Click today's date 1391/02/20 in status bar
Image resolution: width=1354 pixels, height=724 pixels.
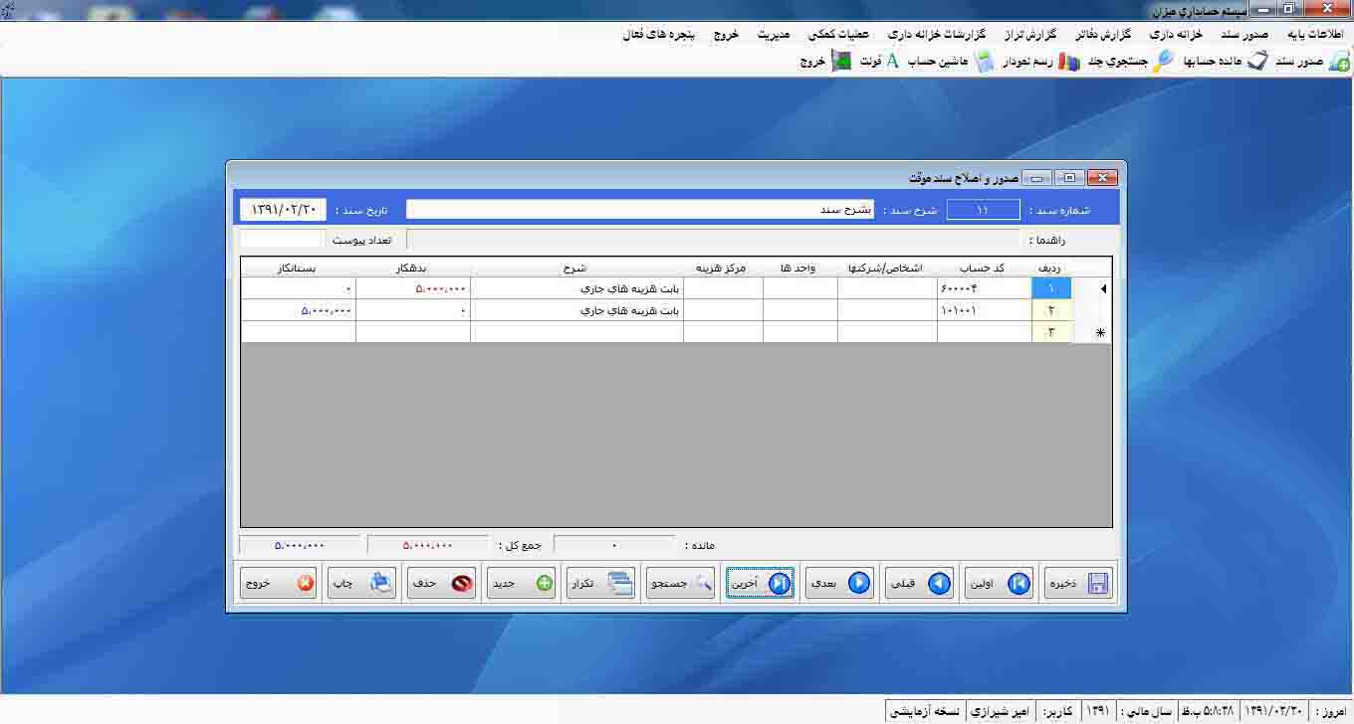[x=1274, y=712]
